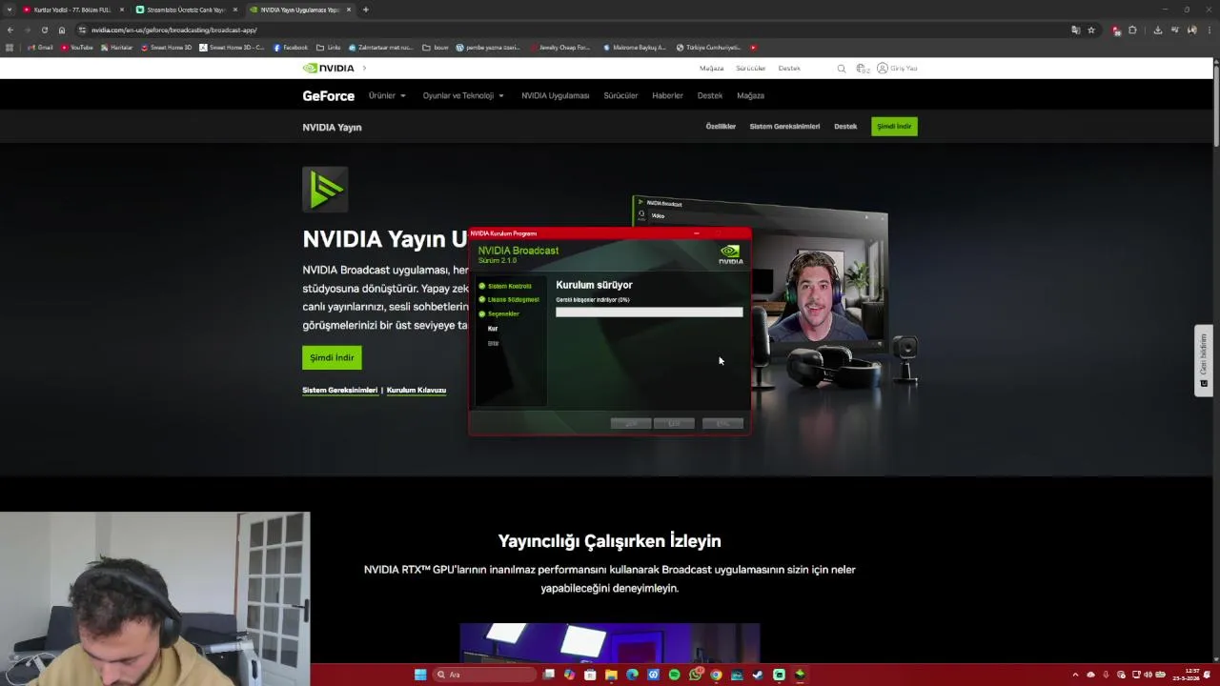Open Sürücüler in the GeForce menu
The height and width of the screenshot is (686, 1220).
620,95
